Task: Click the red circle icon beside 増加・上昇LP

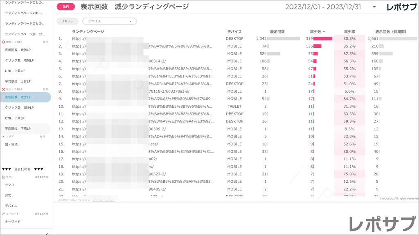Action: click(3, 42)
